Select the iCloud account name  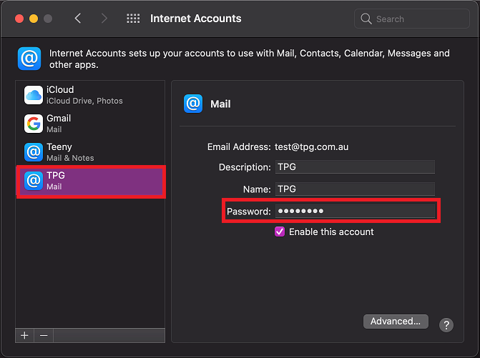click(x=60, y=89)
